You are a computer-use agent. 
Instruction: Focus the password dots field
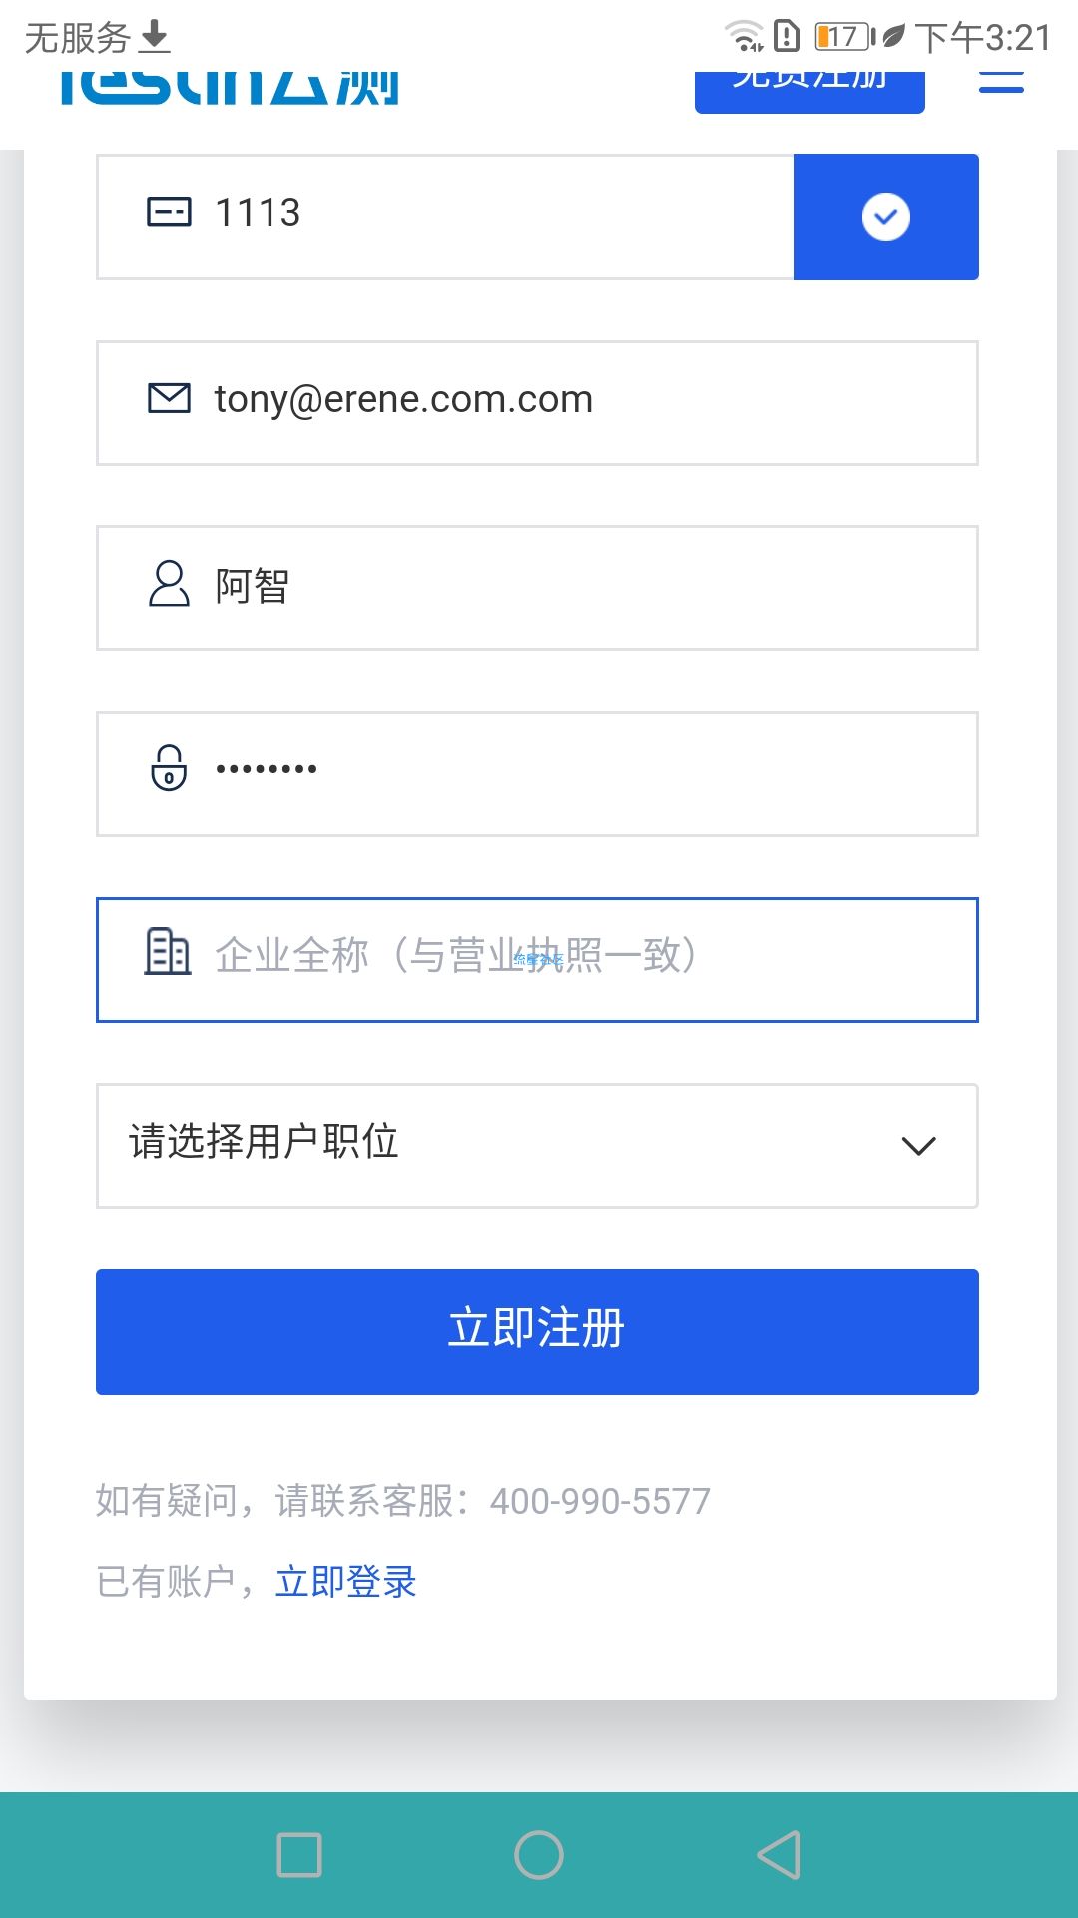point(537,774)
